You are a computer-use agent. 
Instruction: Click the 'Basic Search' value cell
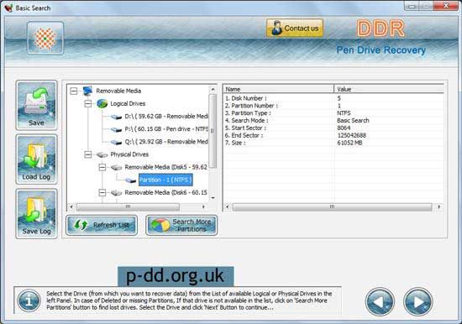[x=353, y=121]
